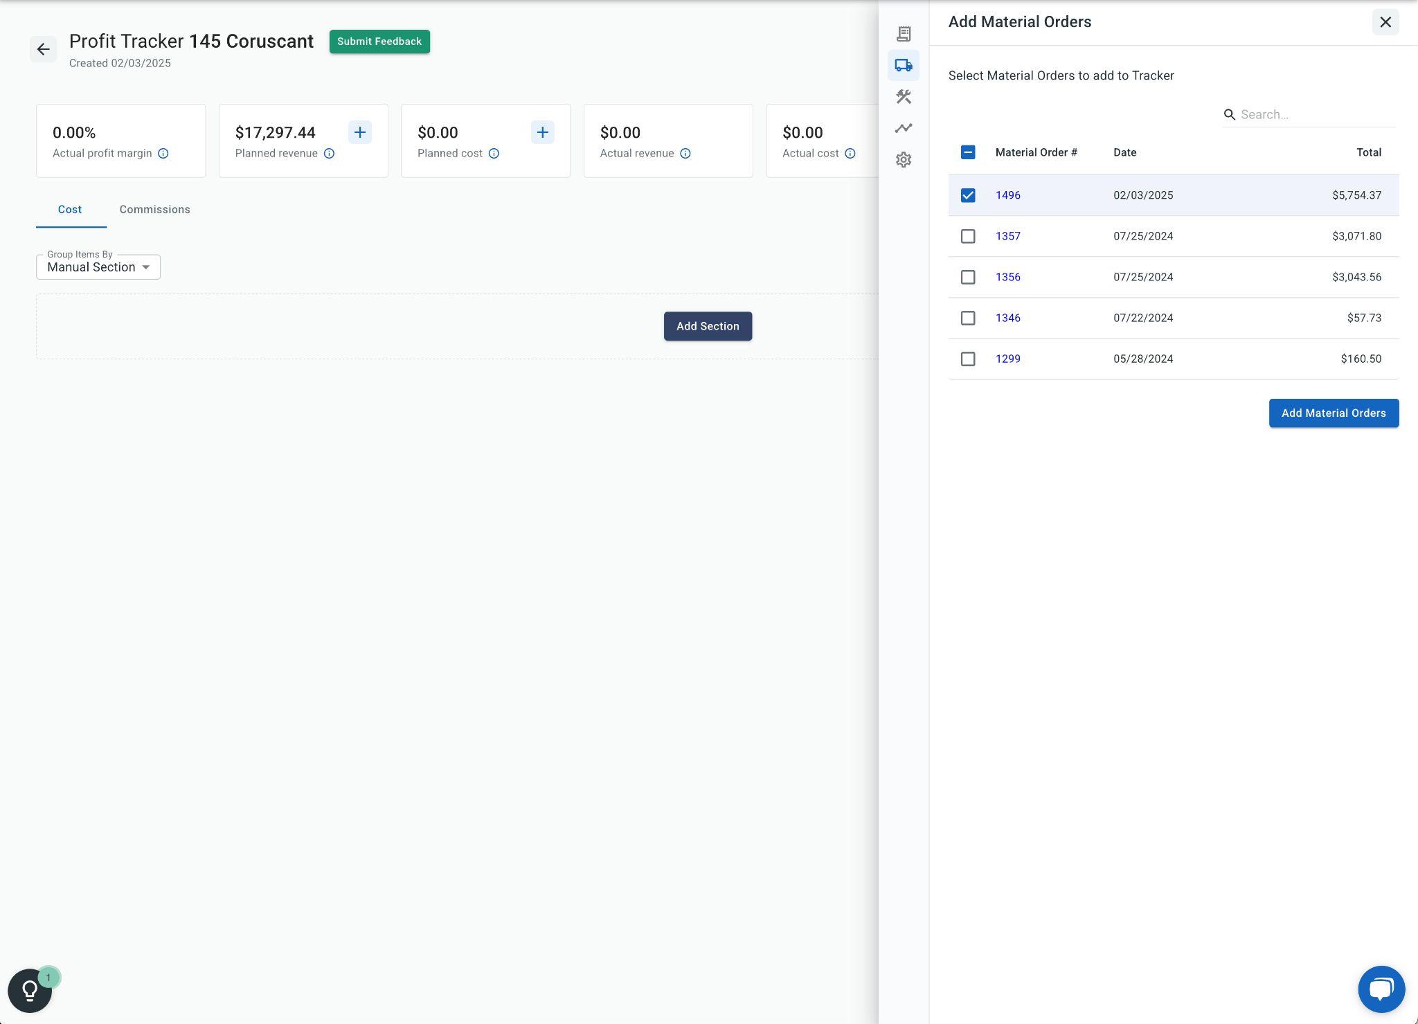
Task: Show info for Actual profit margin
Action: tap(163, 154)
